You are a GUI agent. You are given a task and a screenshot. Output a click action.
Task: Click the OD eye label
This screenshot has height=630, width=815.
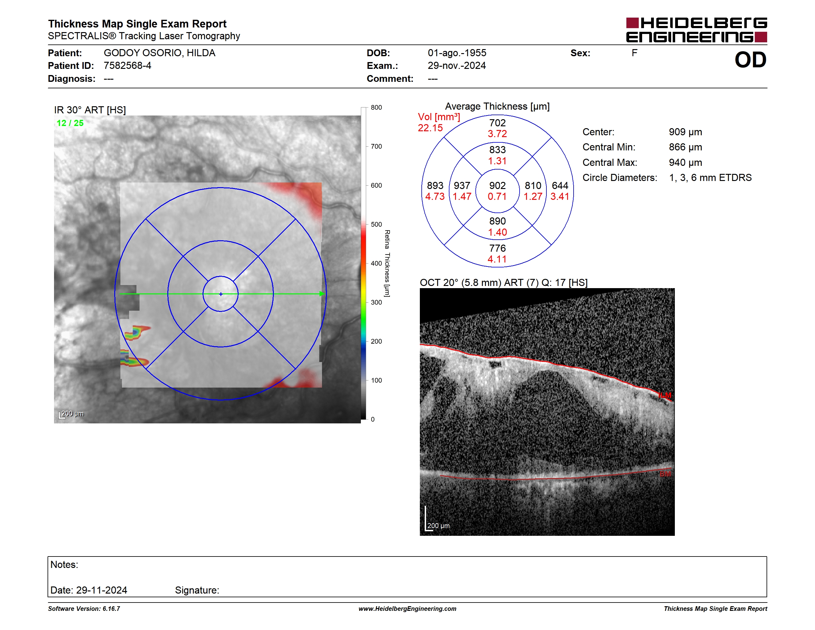[x=750, y=60]
